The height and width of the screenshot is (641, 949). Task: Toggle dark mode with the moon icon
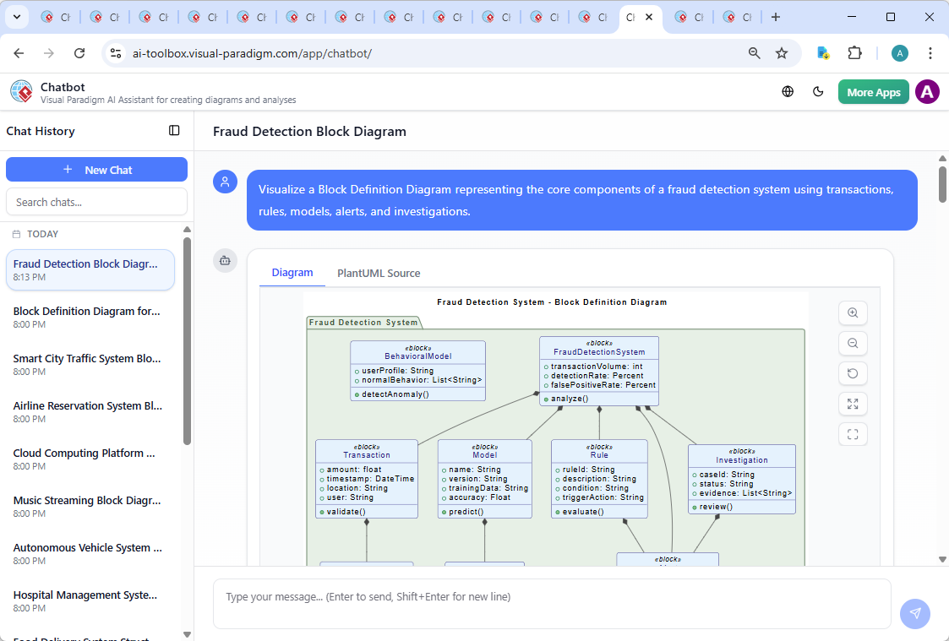point(818,91)
